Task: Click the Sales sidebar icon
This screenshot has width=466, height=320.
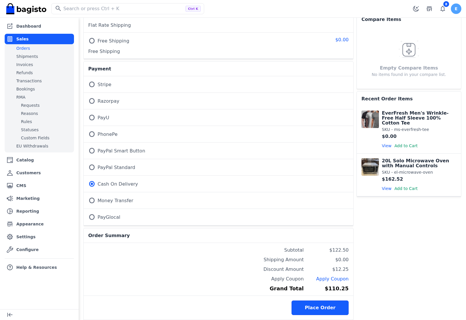Action: coord(10,39)
